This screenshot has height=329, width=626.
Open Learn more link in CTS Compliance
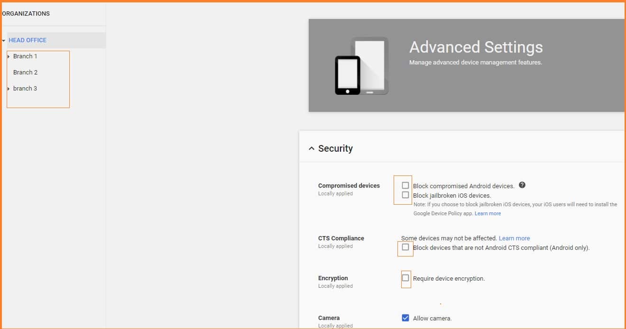(514, 238)
